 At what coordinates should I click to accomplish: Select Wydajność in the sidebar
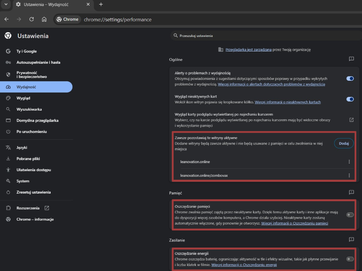(37, 87)
